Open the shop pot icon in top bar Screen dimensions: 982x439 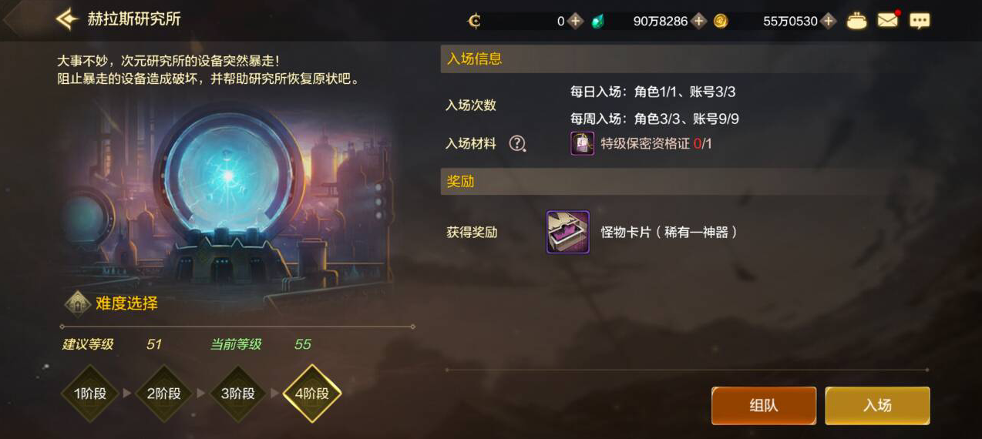pyautogui.click(x=856, y=21)
